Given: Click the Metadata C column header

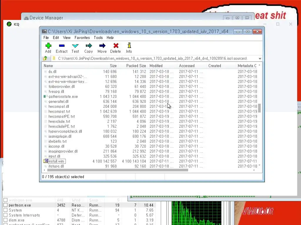Looking at the screenshot, I should tap(247, 66).
